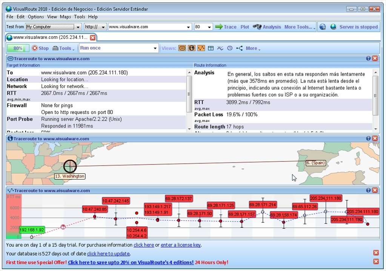The height and width of the screenshot is (271, 386).
Task: Click the green 192.168.1.92 hop label
Action: click(32, 230)
